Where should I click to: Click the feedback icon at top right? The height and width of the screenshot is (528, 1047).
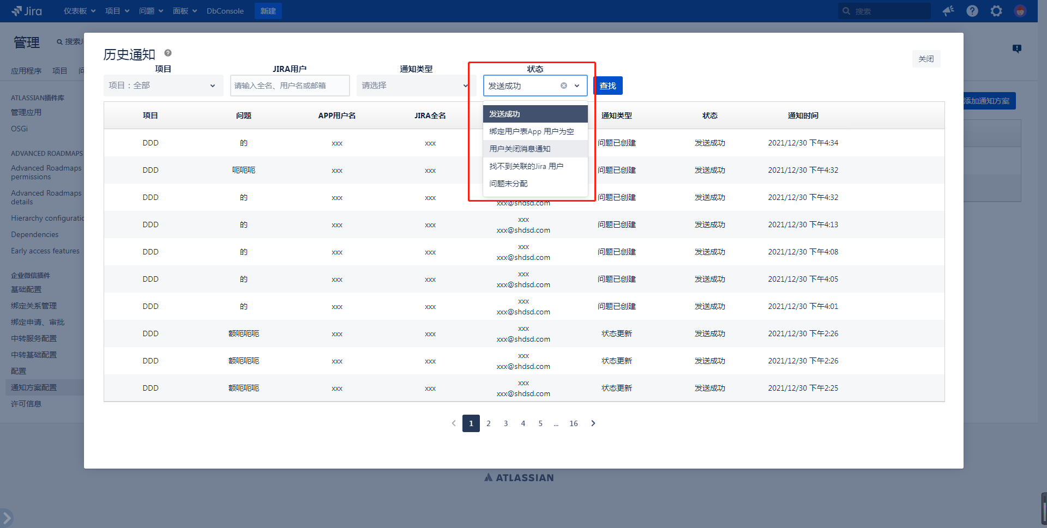[1017, 48]
